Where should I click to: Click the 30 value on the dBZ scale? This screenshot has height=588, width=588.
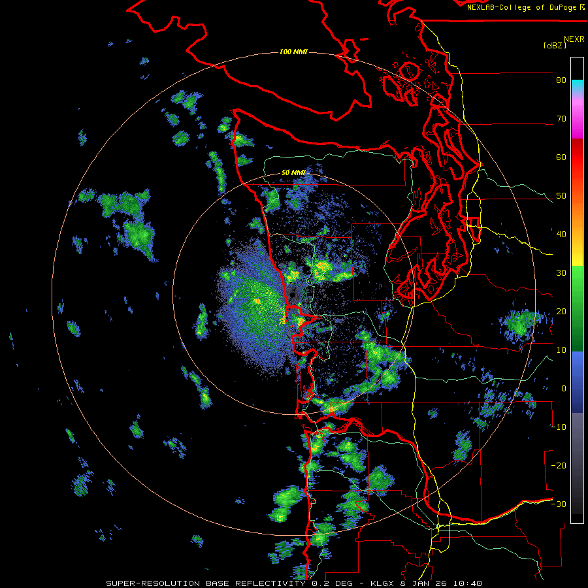point(561,273)
